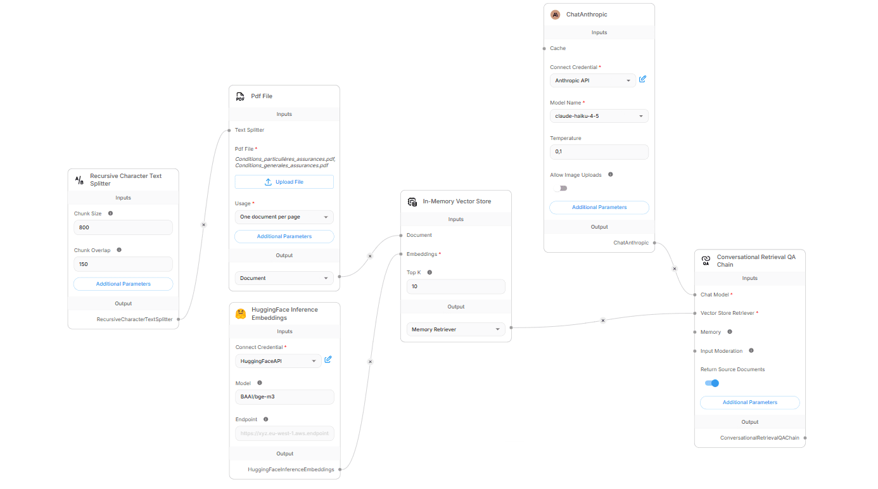Click the Text Splitter input anchor on Pdf File
Viewport: 878px width, 489px height.
[229, 130]
